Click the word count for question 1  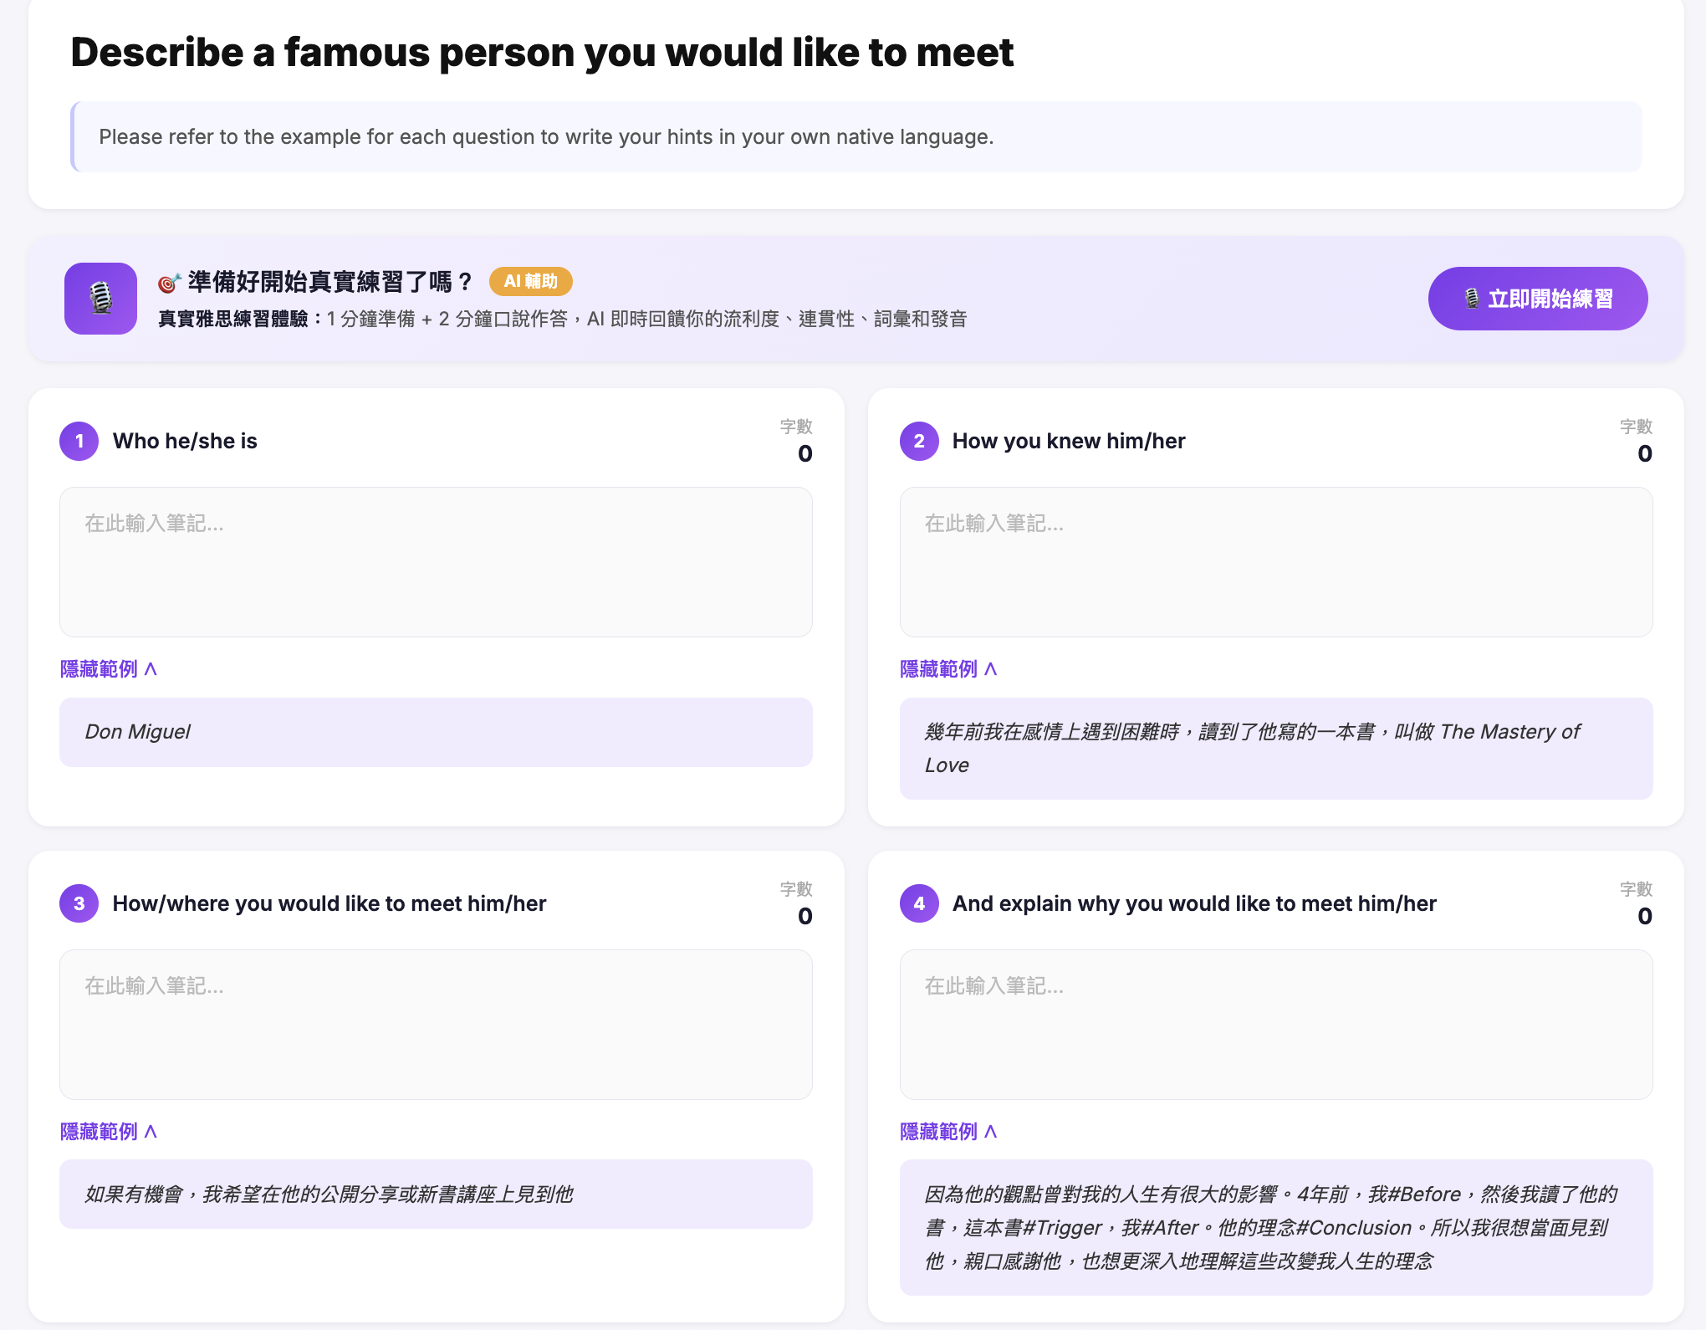[x=804, y=453]
